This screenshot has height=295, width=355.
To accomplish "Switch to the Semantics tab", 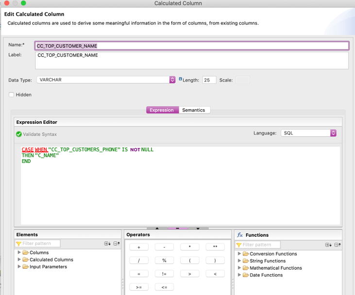I will [x=193, y=110].
